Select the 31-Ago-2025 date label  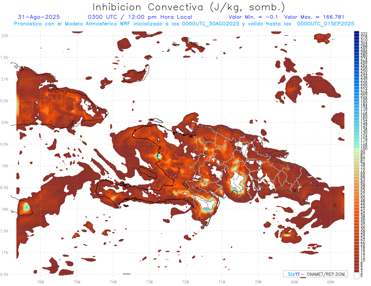(x=39, y=17)
